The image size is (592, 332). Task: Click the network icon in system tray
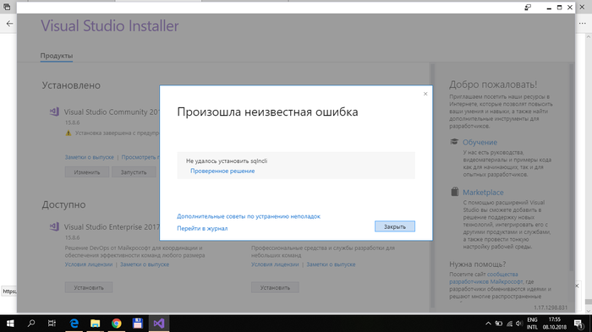point(509,324)
